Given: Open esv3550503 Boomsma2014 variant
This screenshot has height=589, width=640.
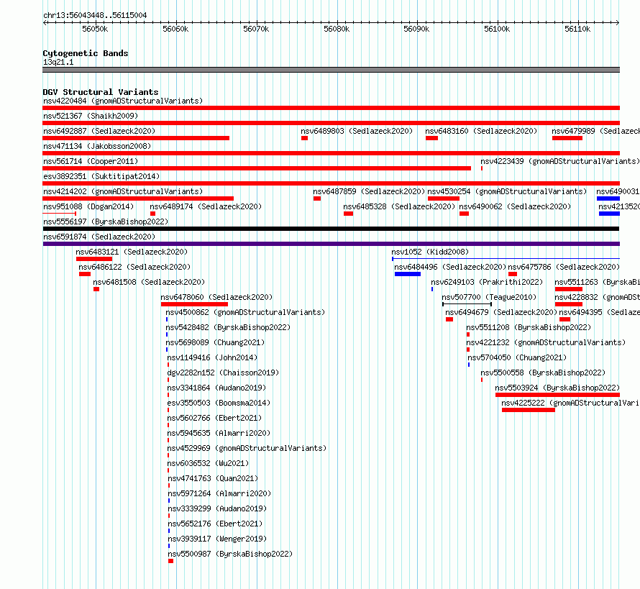Looking at the screenshot, I should coord(219,403).
